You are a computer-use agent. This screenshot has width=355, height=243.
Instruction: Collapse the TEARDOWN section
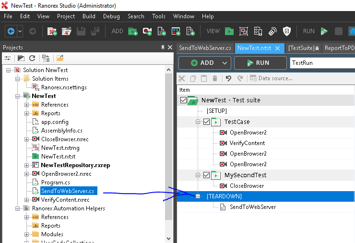point(198,196)
